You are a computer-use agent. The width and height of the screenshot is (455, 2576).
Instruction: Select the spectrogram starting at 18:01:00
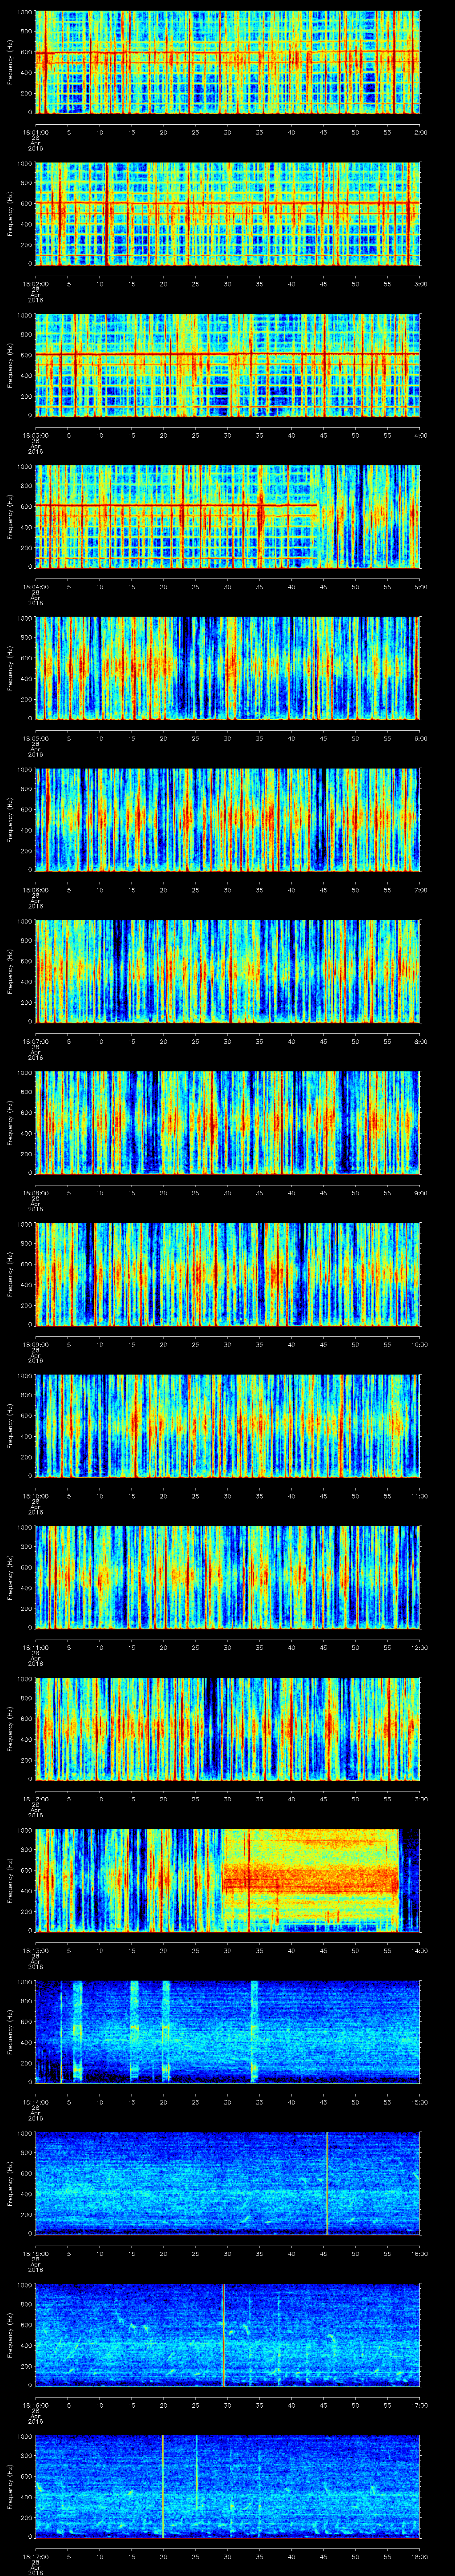coord(228,62)
